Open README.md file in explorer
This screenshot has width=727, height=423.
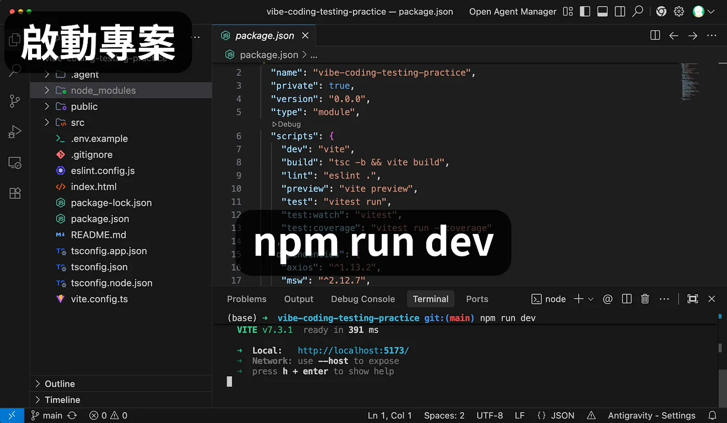pyautogui.click(x=99, y=235)
